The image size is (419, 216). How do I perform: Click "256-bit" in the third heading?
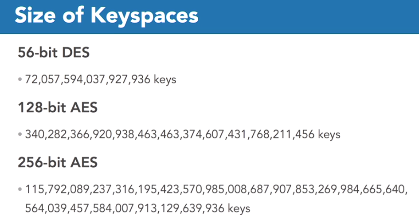coord(42,162)
